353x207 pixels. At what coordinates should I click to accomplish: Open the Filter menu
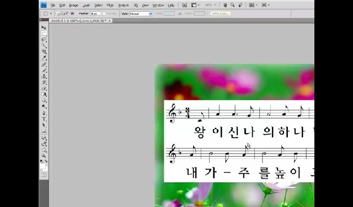[x=110, y=5]
